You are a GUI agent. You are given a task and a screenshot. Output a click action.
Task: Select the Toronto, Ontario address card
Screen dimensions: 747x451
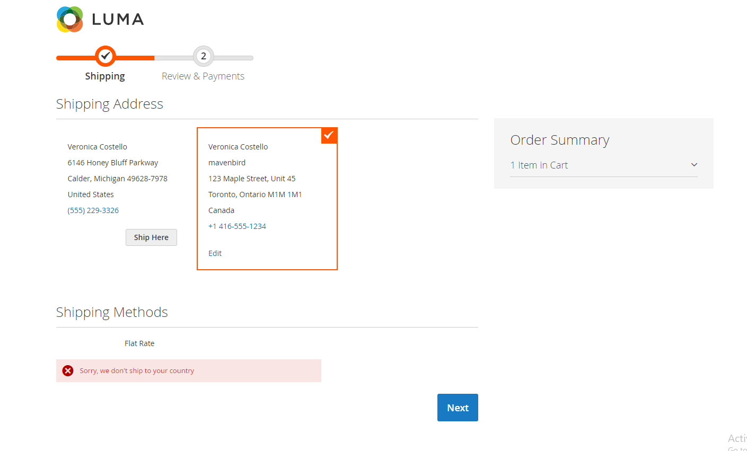click(x=267, y=199)
